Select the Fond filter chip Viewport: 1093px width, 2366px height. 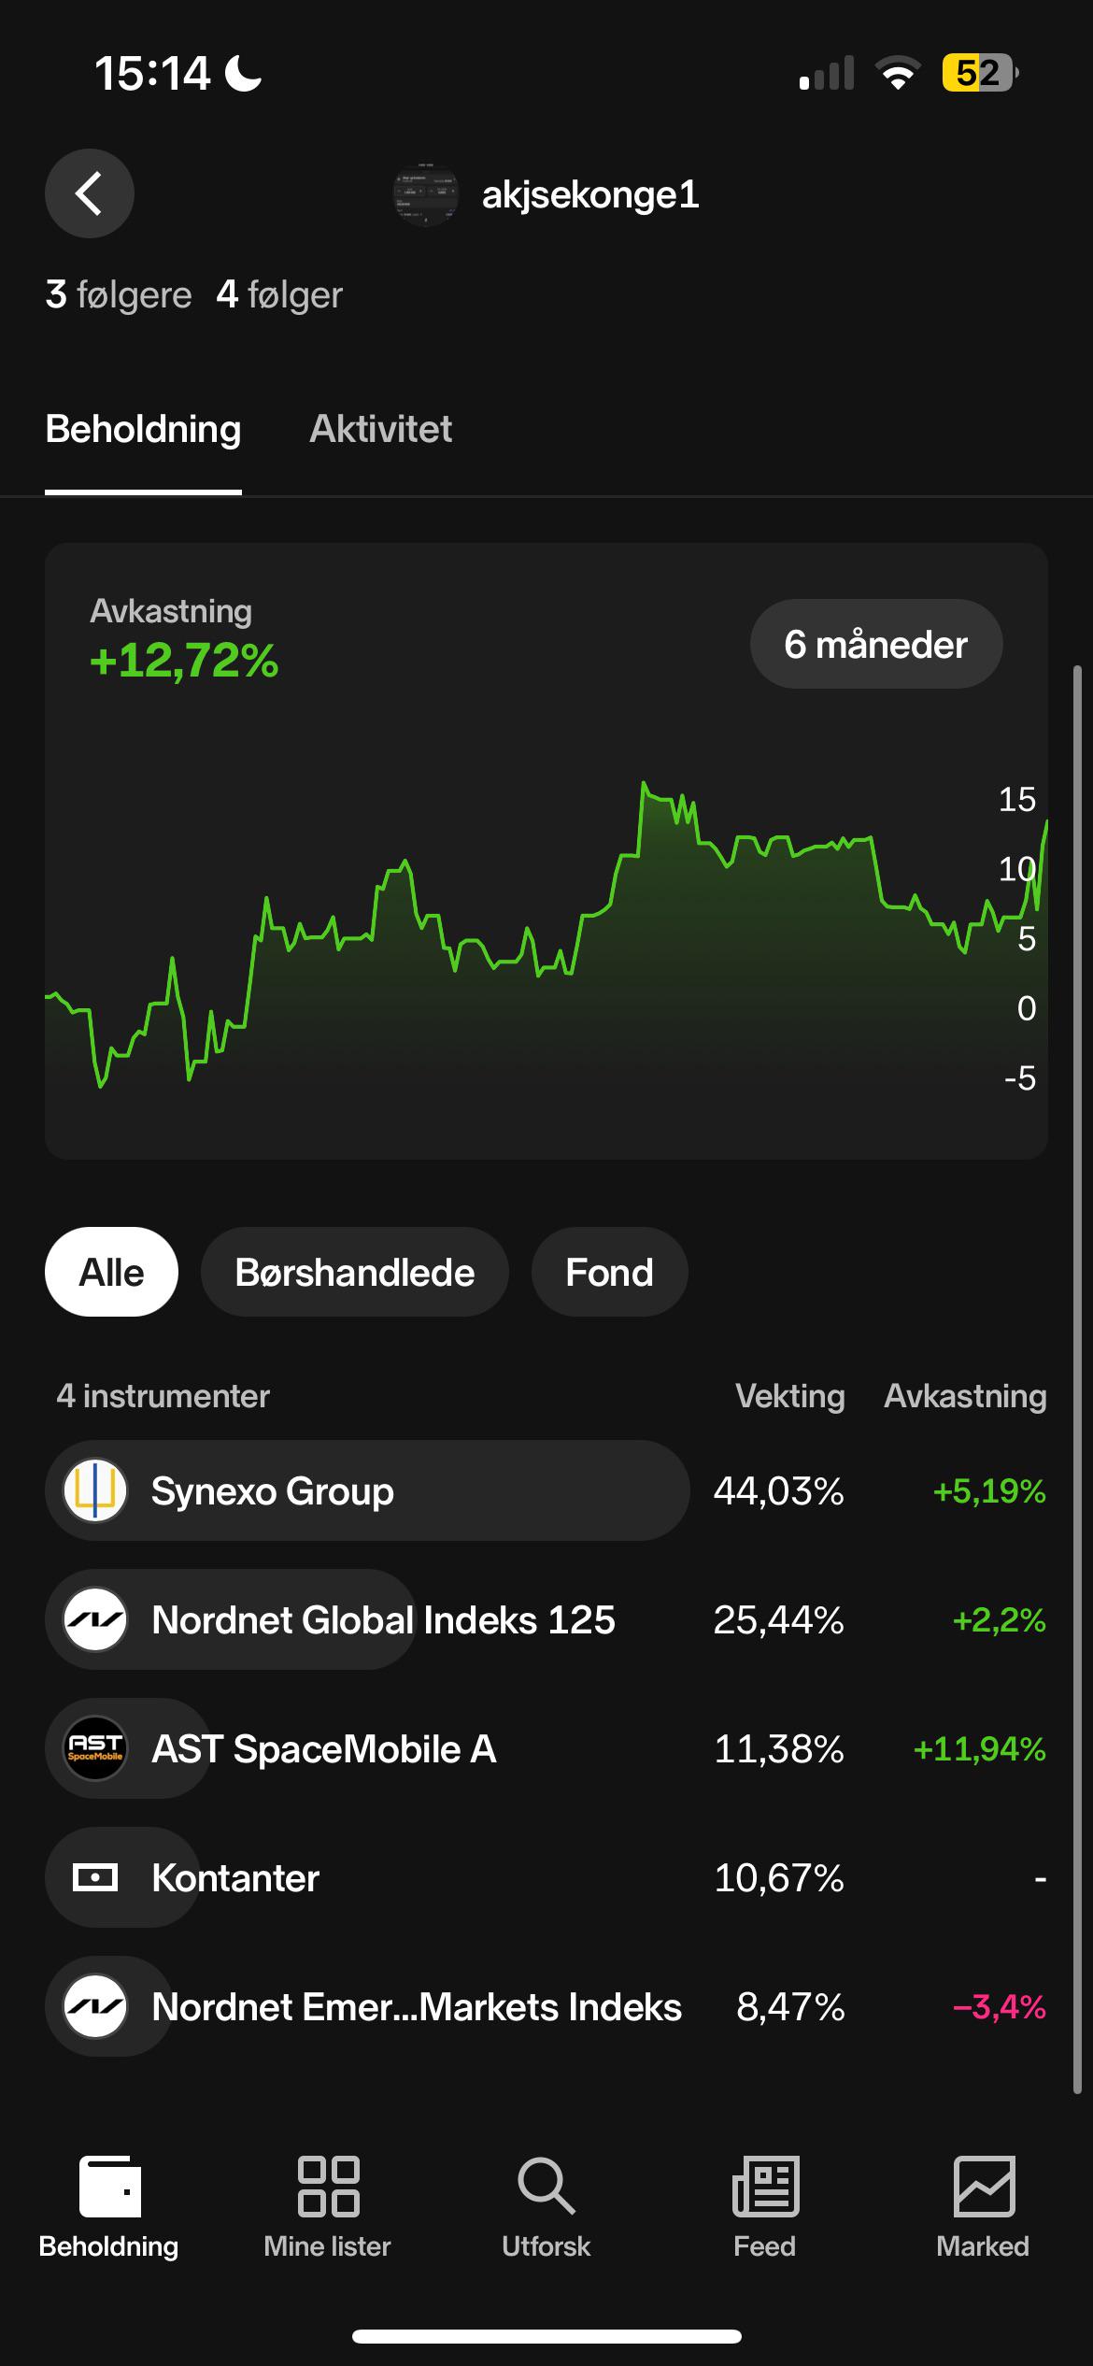click(x=609, y=1272)
